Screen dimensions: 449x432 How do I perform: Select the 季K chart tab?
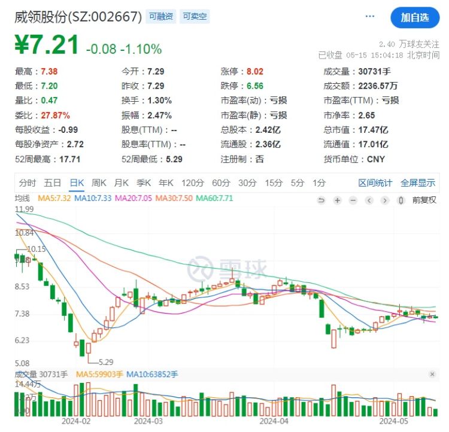click(x=144, y=182)
